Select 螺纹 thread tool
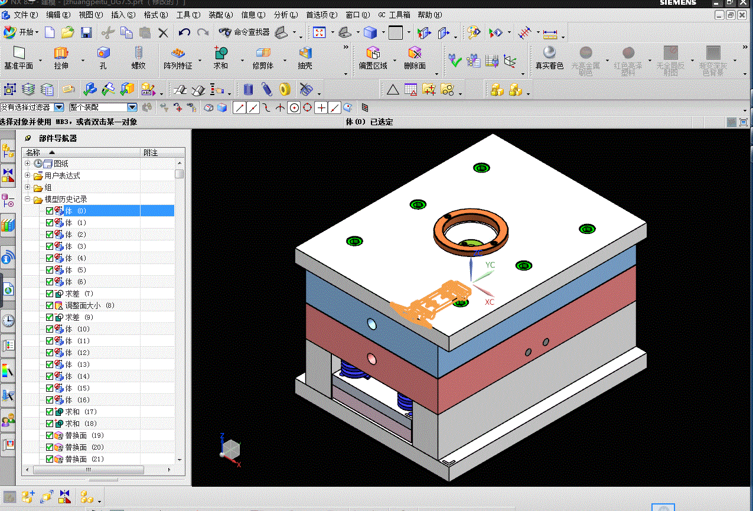The height and width of the screenshot is (511, 753). point(138,59)
